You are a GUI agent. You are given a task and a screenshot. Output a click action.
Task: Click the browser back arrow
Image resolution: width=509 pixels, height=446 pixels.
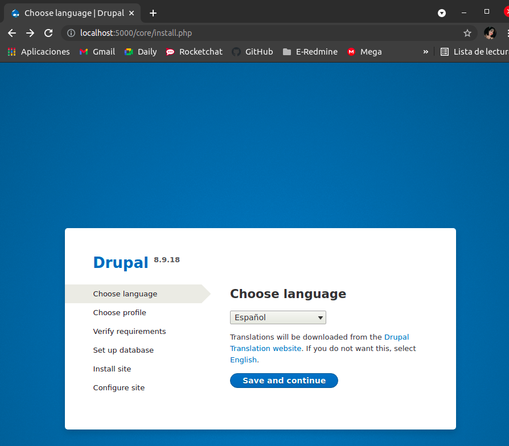coord(12,33)
